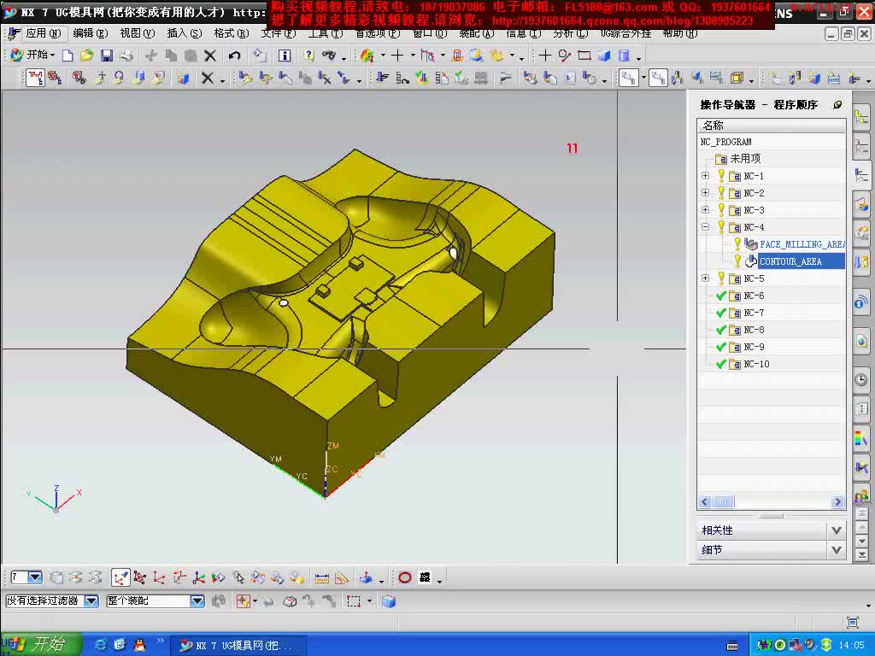Expand the NC-1 program group
Screen dimensions: 875x656
[x=705, y=176]
